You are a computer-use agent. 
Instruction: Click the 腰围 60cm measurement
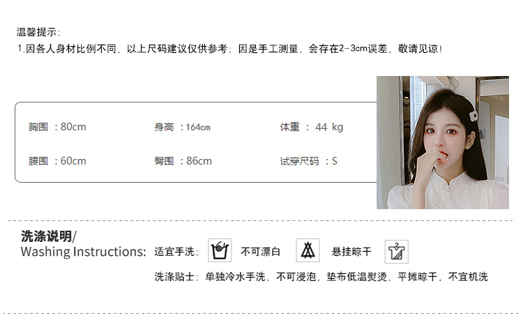57,161
